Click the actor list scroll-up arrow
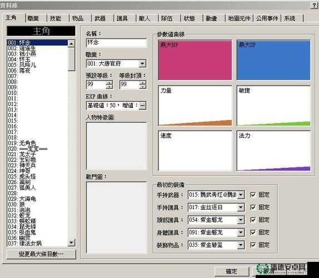 (71, 43)
